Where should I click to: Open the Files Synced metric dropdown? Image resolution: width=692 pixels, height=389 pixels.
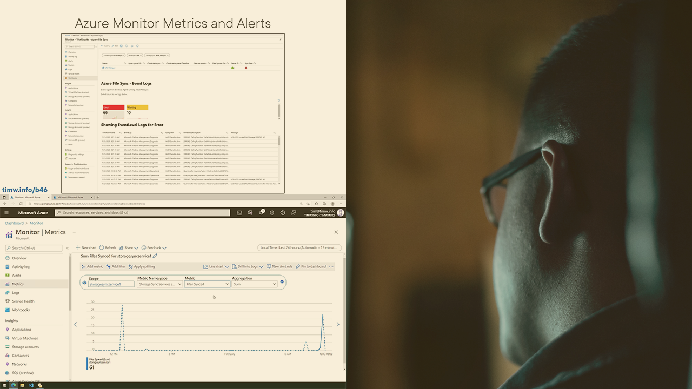(207, 284)
